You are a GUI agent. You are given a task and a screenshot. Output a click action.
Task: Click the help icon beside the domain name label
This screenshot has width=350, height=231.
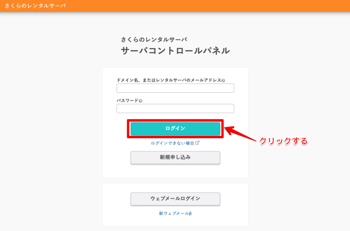(223, 80)
